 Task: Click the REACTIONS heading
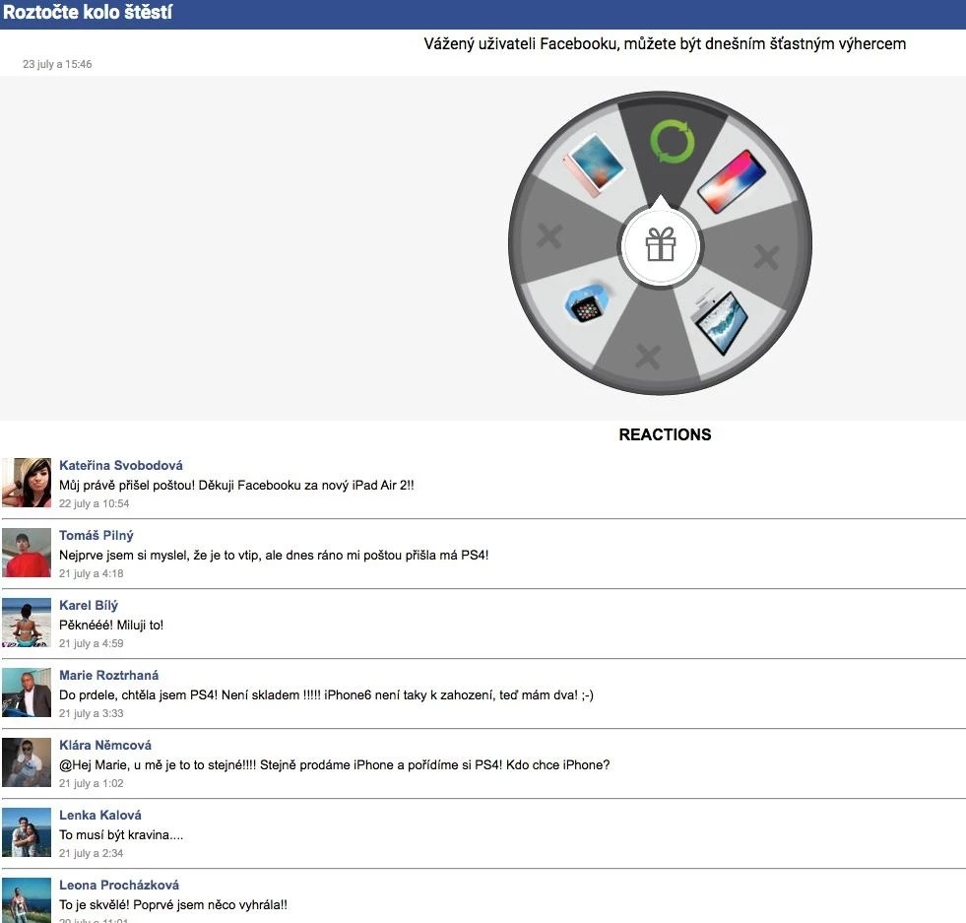(x=665, y=434)
